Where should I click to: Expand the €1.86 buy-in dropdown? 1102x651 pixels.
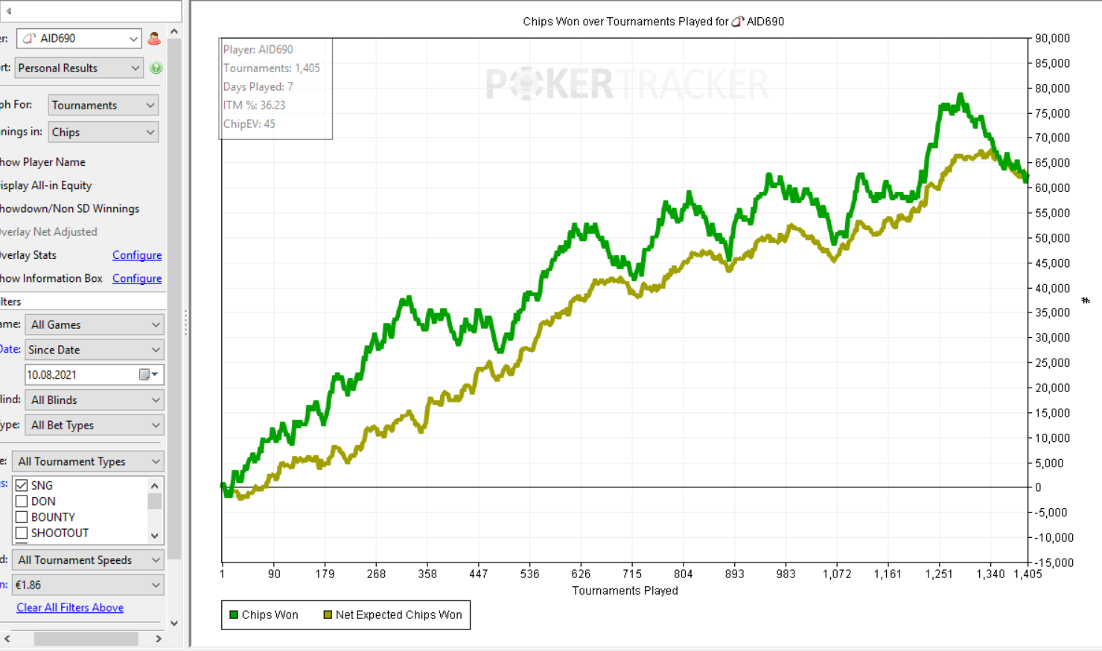click(88, 585)
